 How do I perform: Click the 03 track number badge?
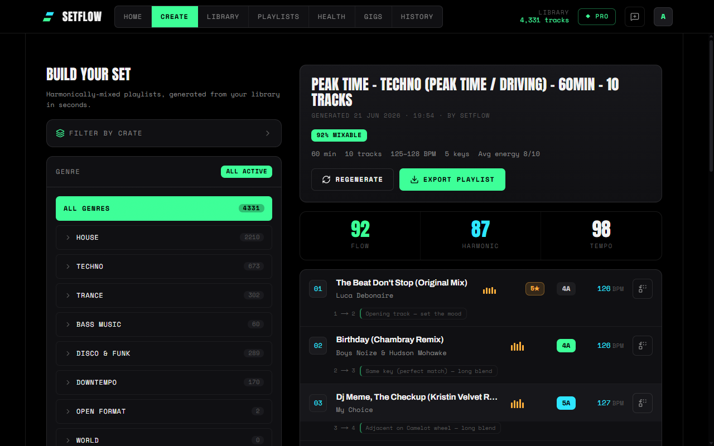click(318, 403)
